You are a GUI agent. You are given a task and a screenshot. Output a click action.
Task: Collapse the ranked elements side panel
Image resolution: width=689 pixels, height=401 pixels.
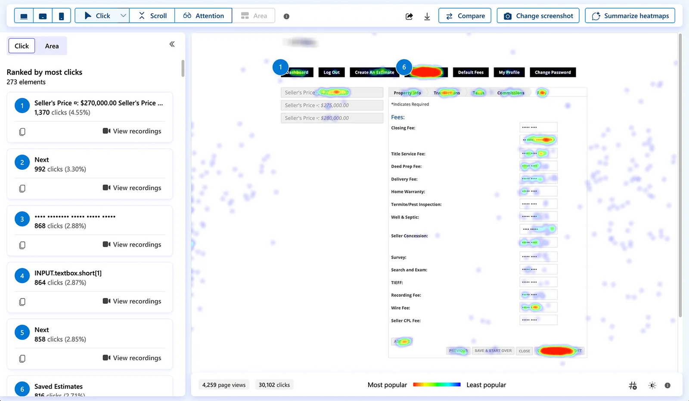click(172, 44)
